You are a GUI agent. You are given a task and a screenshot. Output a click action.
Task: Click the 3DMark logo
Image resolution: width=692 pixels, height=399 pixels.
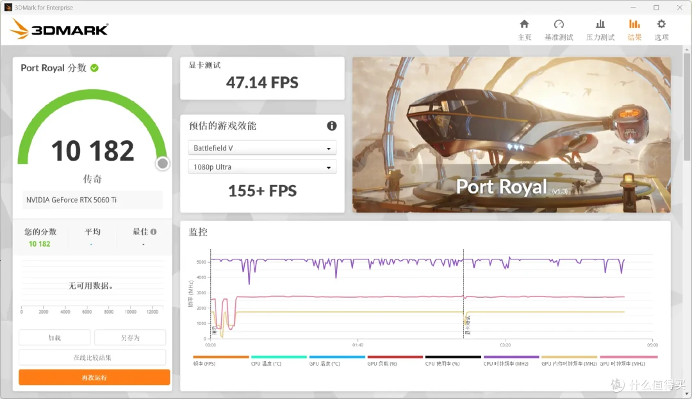point(59,29)
